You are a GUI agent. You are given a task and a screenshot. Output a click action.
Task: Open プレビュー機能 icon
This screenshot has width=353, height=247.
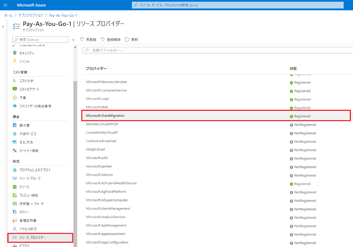click(15, 195)
